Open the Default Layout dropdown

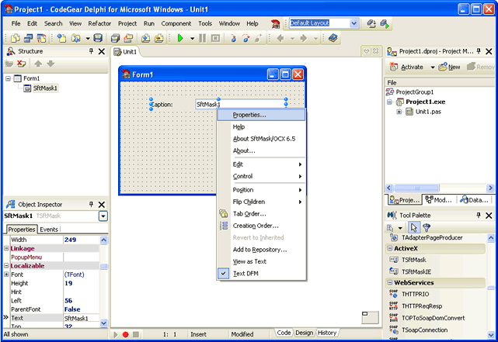click(x=353, y=23)
